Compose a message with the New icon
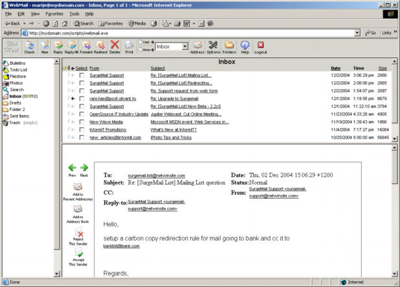The image size is (400, 287). [44, 47]
